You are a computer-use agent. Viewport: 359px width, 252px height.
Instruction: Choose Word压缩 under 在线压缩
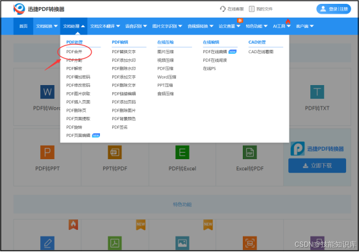tap(167, 77)
